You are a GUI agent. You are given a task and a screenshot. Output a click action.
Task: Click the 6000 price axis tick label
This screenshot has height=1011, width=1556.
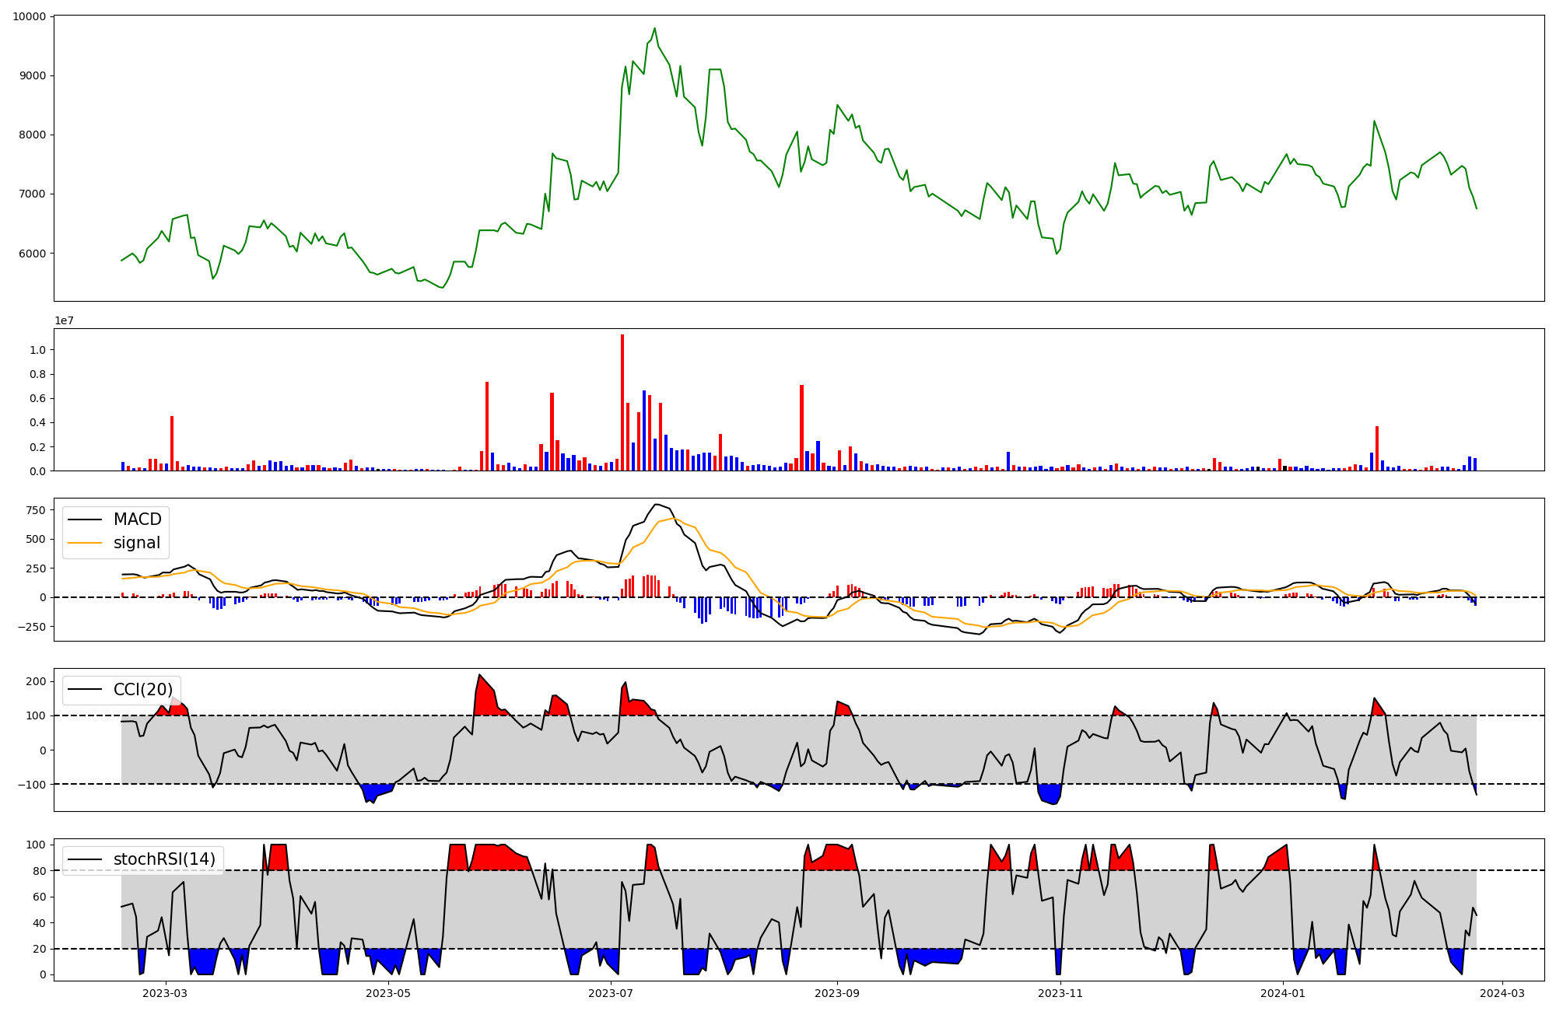click(32, 254)
